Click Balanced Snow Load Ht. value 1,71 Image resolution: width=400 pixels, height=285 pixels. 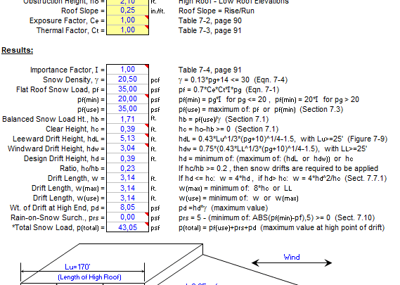pos(127,119)
